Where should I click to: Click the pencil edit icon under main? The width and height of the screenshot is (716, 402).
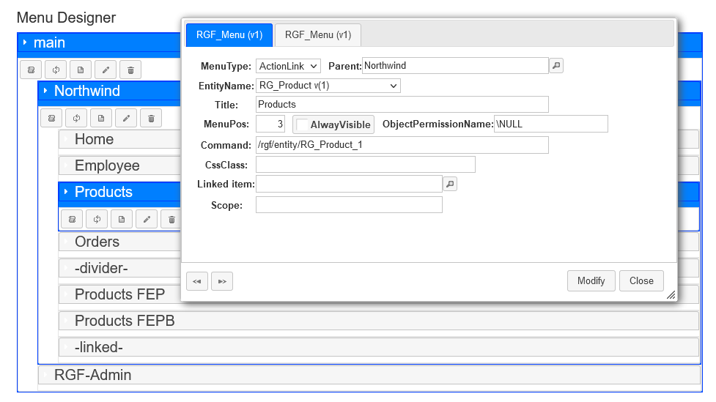coord(106,70)
